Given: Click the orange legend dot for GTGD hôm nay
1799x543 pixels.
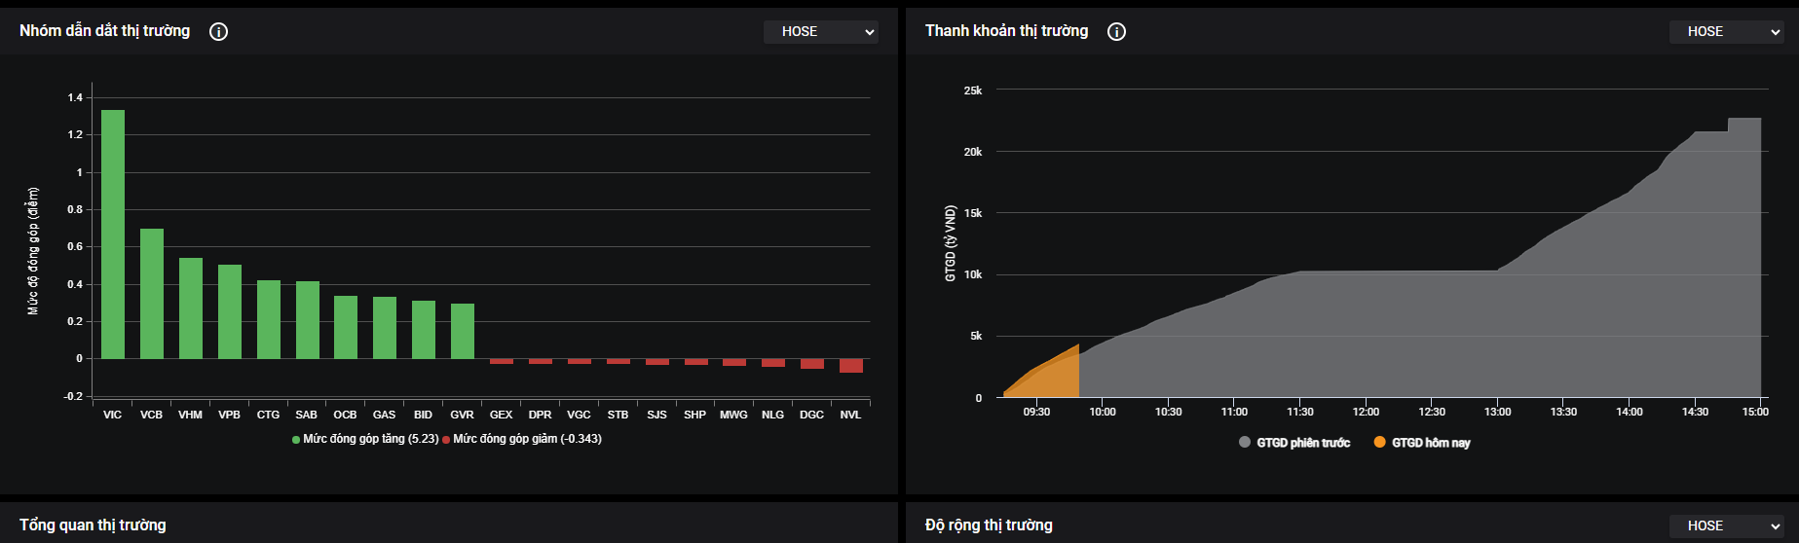Looking at the screenshot, I should click(x=1379, y=442).
